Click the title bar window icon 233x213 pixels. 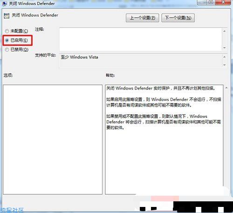tap(4, 3)
